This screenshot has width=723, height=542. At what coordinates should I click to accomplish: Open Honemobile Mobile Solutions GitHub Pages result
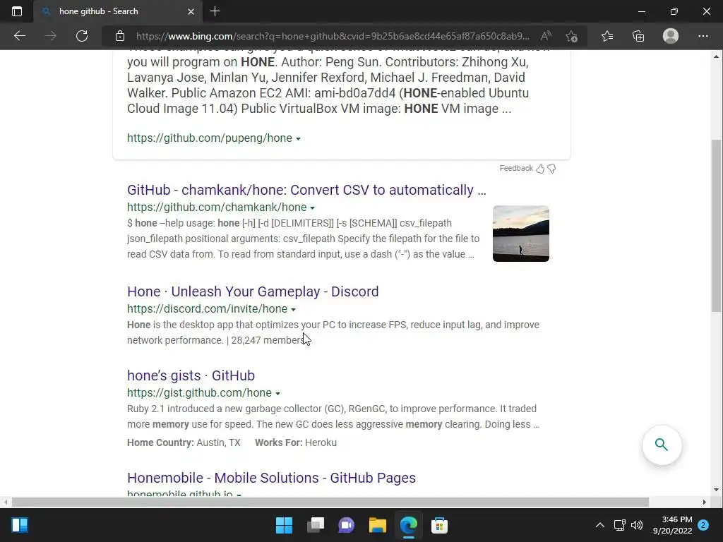271,478
